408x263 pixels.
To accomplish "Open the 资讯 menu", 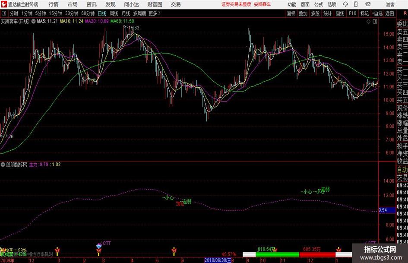I will (x=92, y=4).
